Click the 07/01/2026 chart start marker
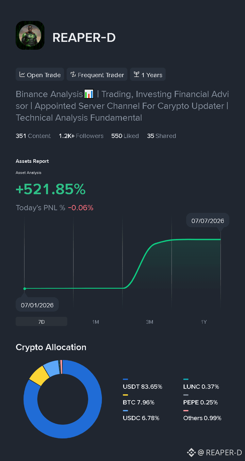The image size is (245, 461). point(37,305)
